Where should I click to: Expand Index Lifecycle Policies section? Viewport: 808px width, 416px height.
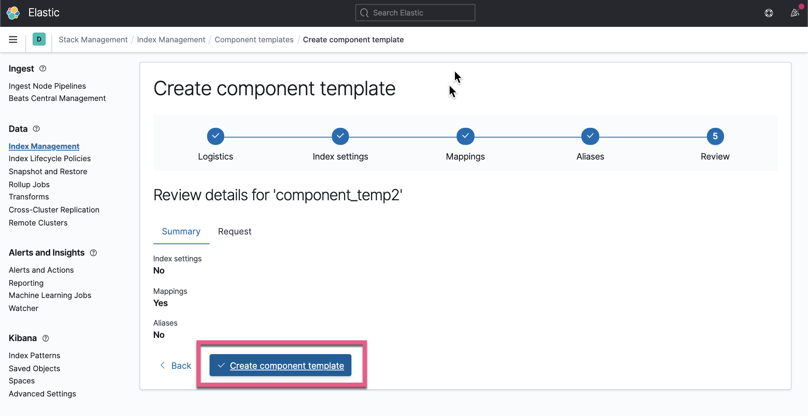click(x=49, y=158)
